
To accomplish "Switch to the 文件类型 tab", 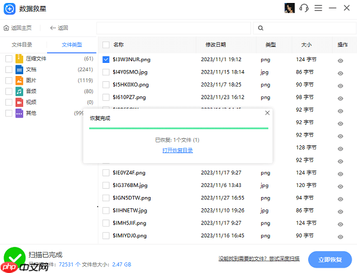I will pyautogui.click(x=72, y=45).
